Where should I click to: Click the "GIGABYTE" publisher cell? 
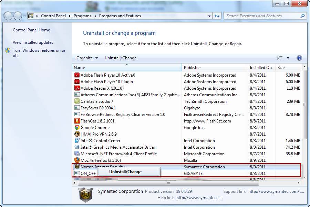[x=193, y=174]
